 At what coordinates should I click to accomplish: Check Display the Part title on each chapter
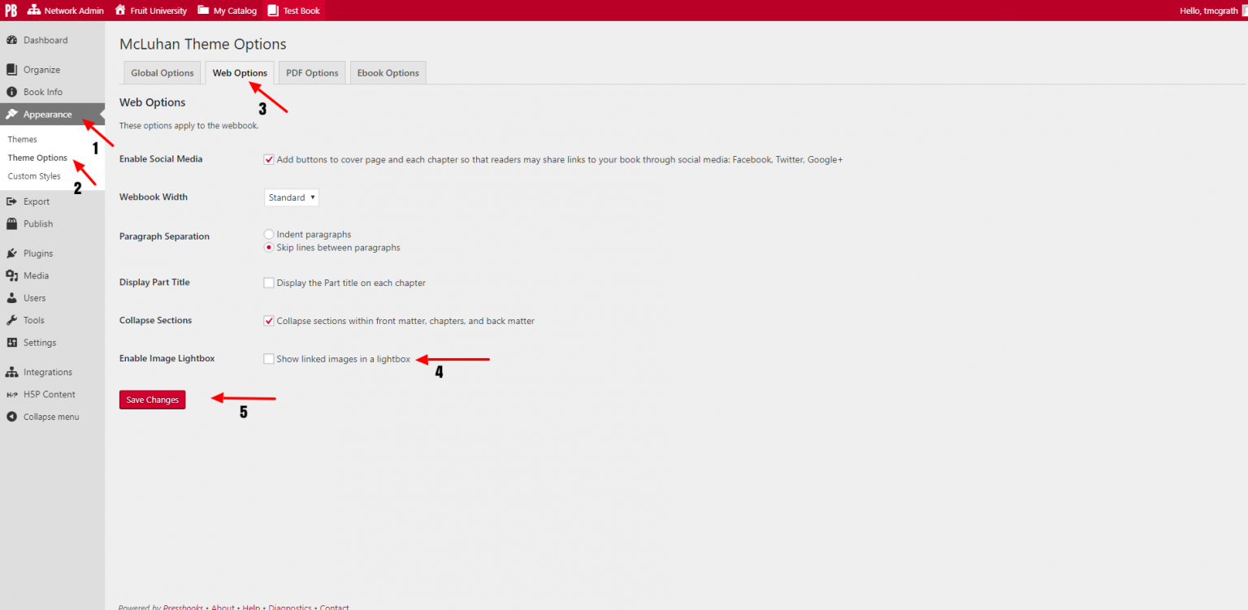pyautogui.click(x=269, y=283)
